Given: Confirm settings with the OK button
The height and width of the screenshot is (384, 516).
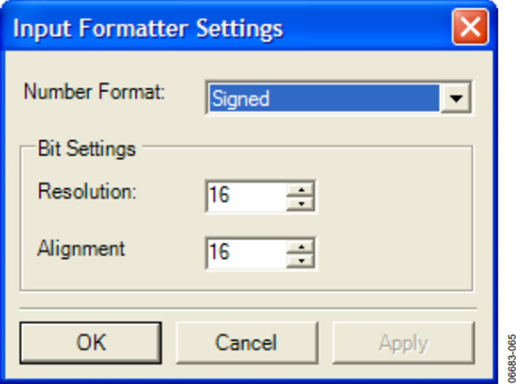Looking at the screenshot, I should tap(91, 343).
